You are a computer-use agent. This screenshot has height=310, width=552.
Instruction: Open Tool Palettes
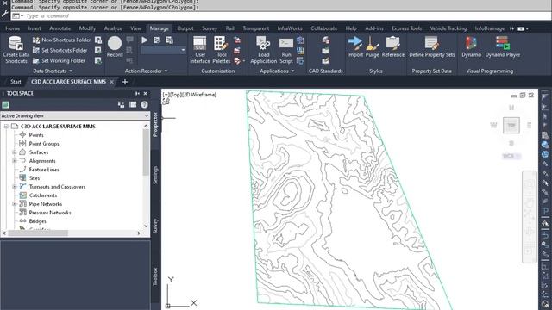point(221,50)
